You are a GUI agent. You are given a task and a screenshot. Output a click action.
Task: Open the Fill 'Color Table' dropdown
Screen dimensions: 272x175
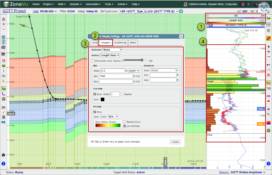tap(109, 117)
